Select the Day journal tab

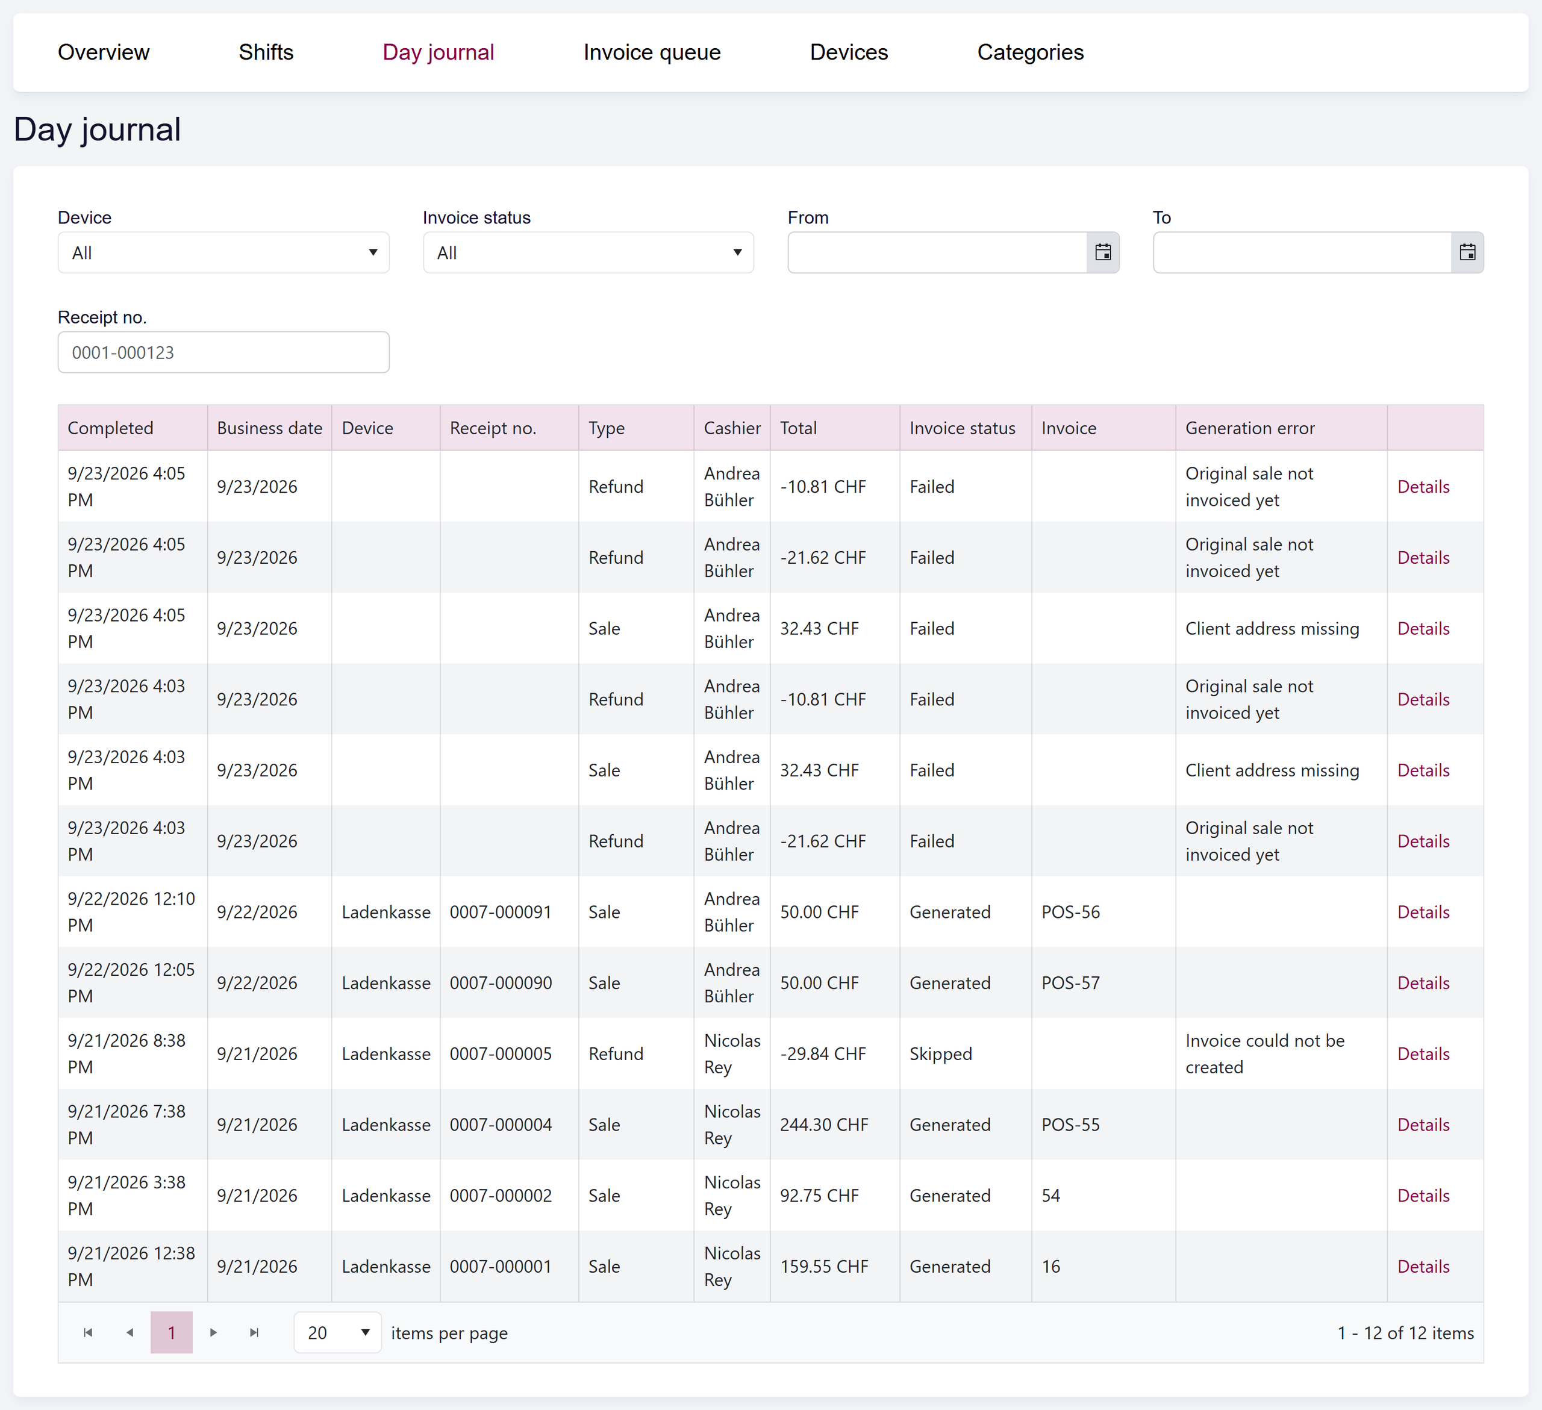439,52
